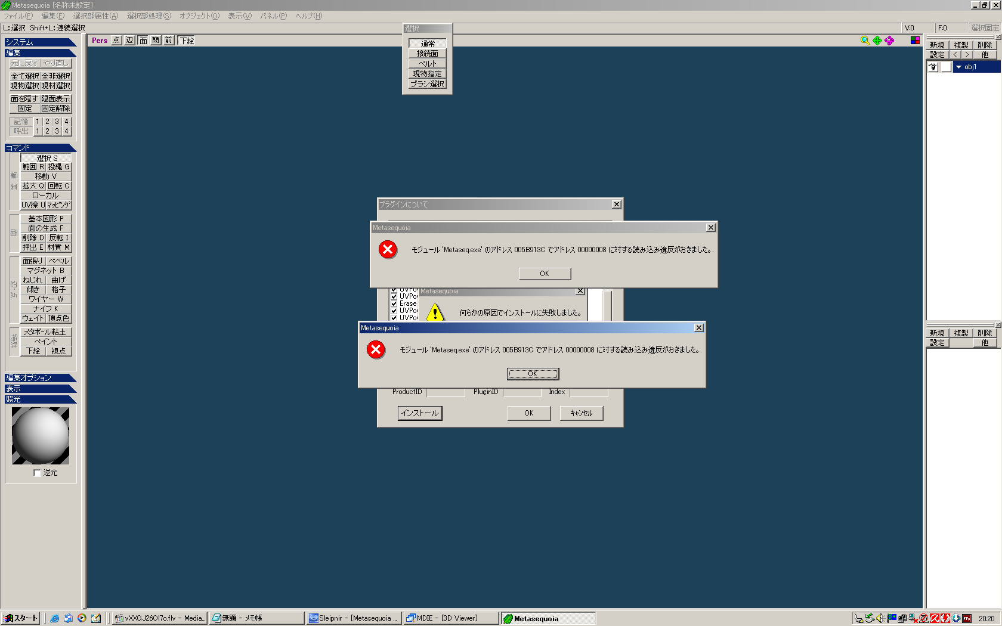Viewport: 1002px width, 626px height.
Task: Click OK in the upper error dialog
Action: pos(545,274)
